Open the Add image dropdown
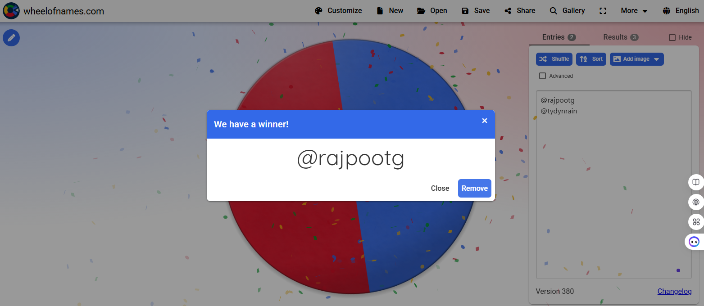The width and height of the screenshot is (704, 306). coord(636,59)
